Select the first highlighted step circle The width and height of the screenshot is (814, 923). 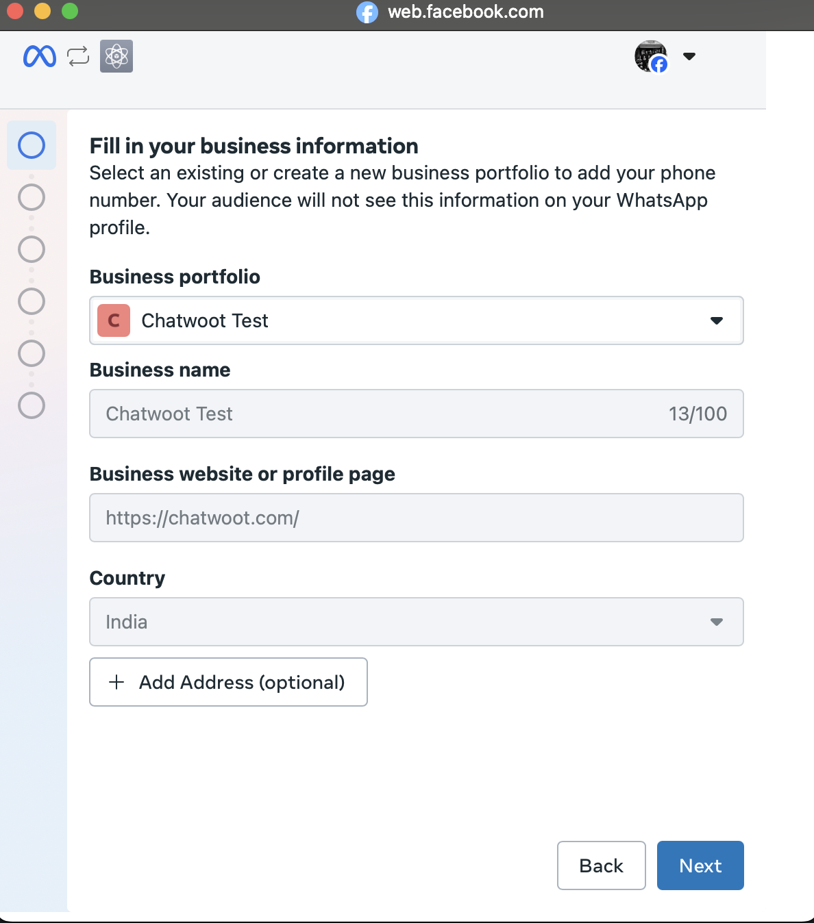(x=32, y=145)
